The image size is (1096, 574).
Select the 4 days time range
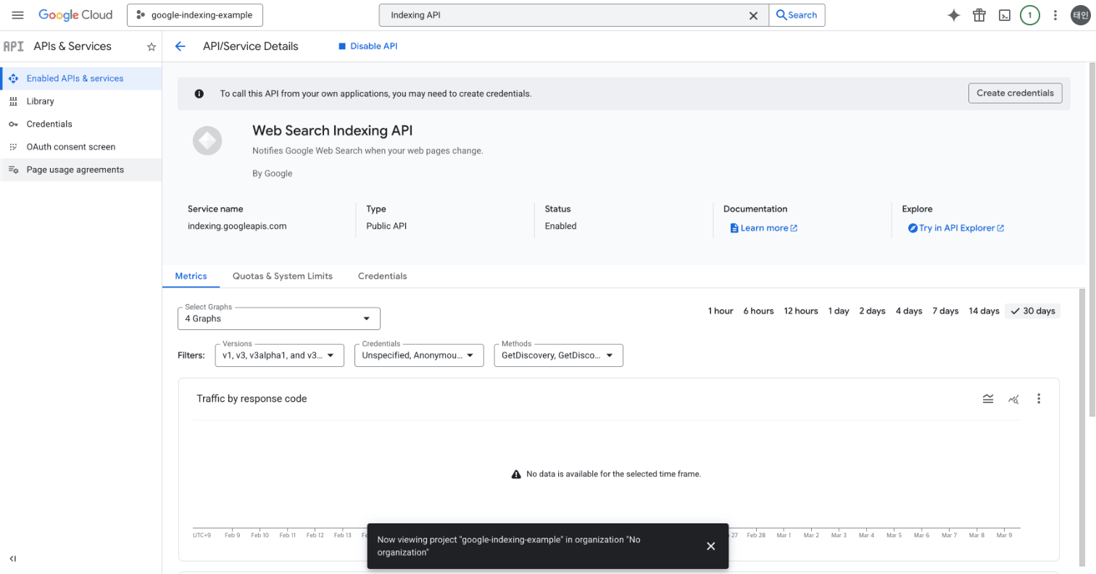pyautogui.click(x=909, y=311)
